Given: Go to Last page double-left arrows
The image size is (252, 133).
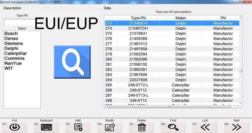Looking at the screenshot, I should tap(205, 127).
